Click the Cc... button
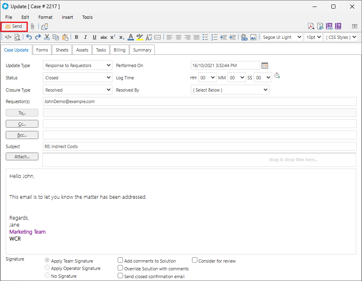The image size is (362, 281). (x=22, y=124)
